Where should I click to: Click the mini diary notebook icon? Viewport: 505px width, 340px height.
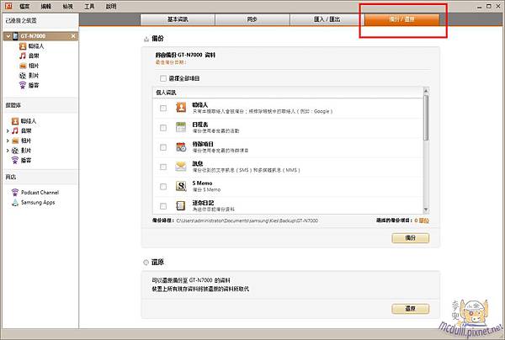tap(181, 205)
